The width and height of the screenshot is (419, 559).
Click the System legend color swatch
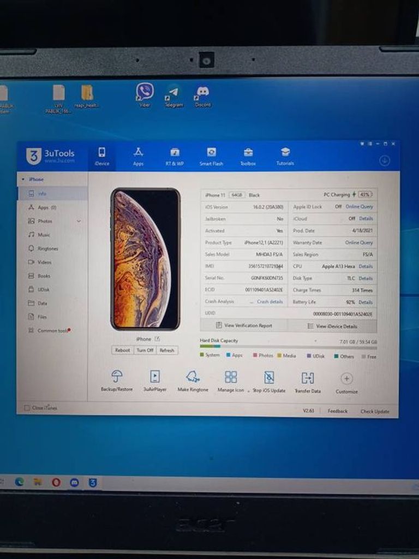(202, 355)
